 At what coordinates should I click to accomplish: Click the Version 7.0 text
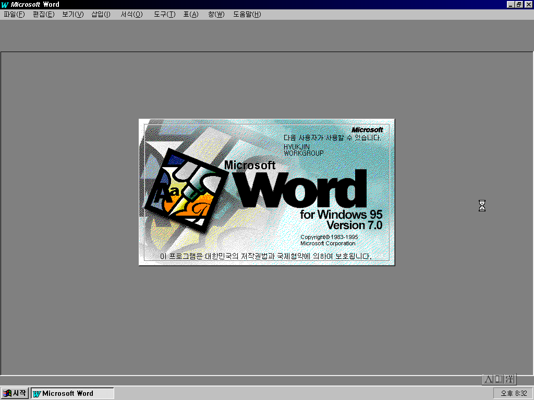pos(354,225)
